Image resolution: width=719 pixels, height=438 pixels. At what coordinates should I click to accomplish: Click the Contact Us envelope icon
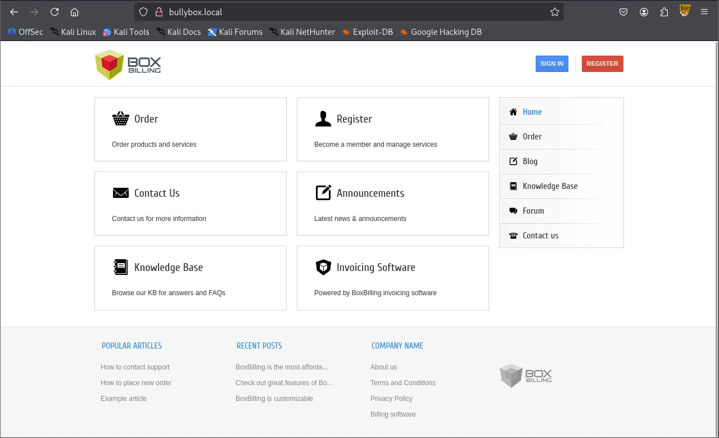click(120, 193)
